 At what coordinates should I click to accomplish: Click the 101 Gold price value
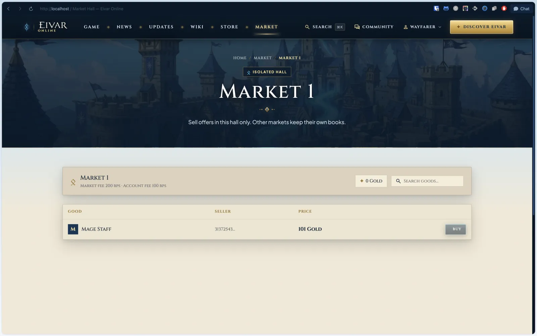(x=310, y=229)
